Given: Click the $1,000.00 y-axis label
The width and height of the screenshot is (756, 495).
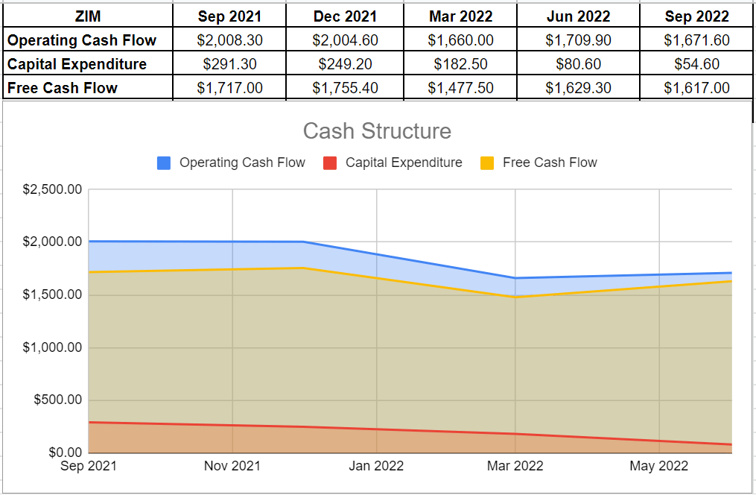Looking at the screenshot, I should pos(52,347).
